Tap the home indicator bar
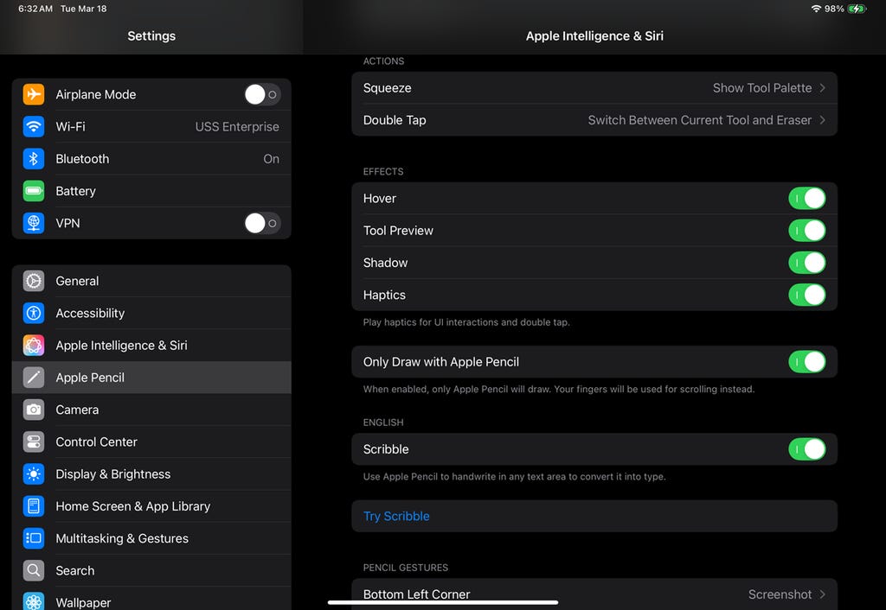886x610 pixels. coord(443,603)
